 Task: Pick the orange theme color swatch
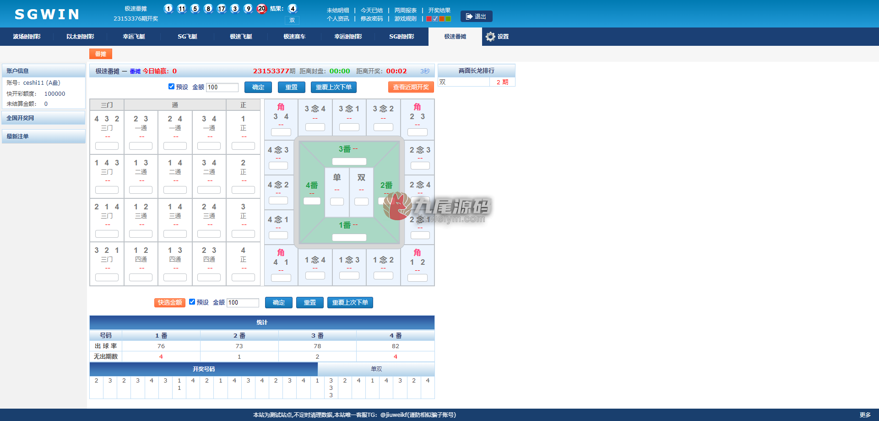click(x=442, y=19)
